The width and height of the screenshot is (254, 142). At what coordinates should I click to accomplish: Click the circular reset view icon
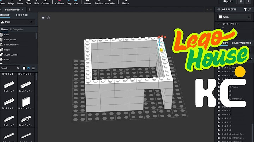[48, 18]
